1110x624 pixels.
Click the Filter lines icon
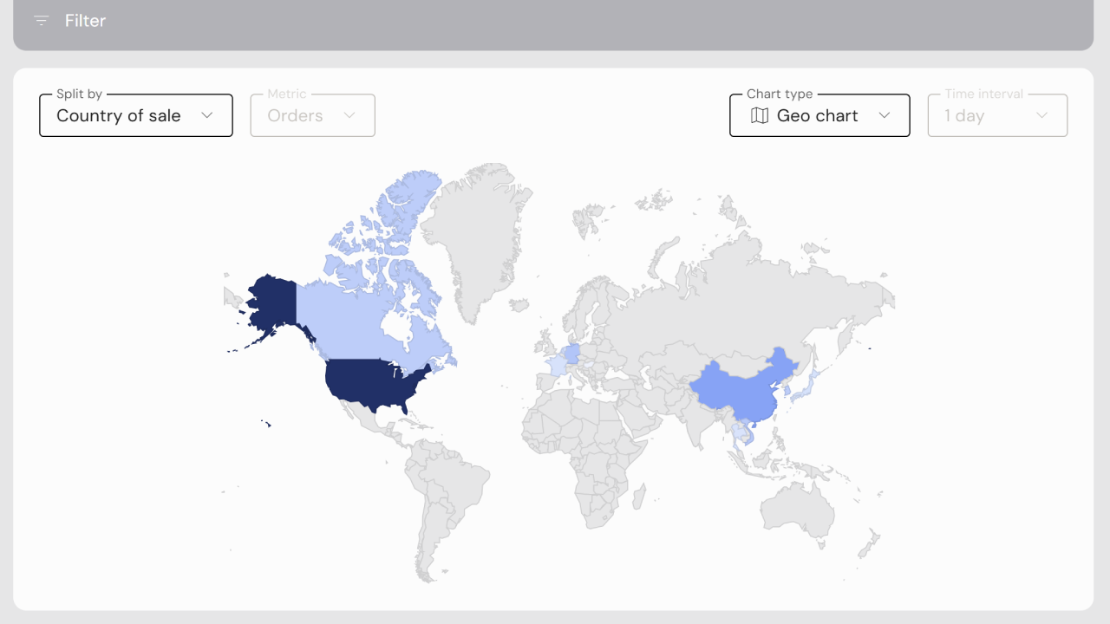click(41, 21)
